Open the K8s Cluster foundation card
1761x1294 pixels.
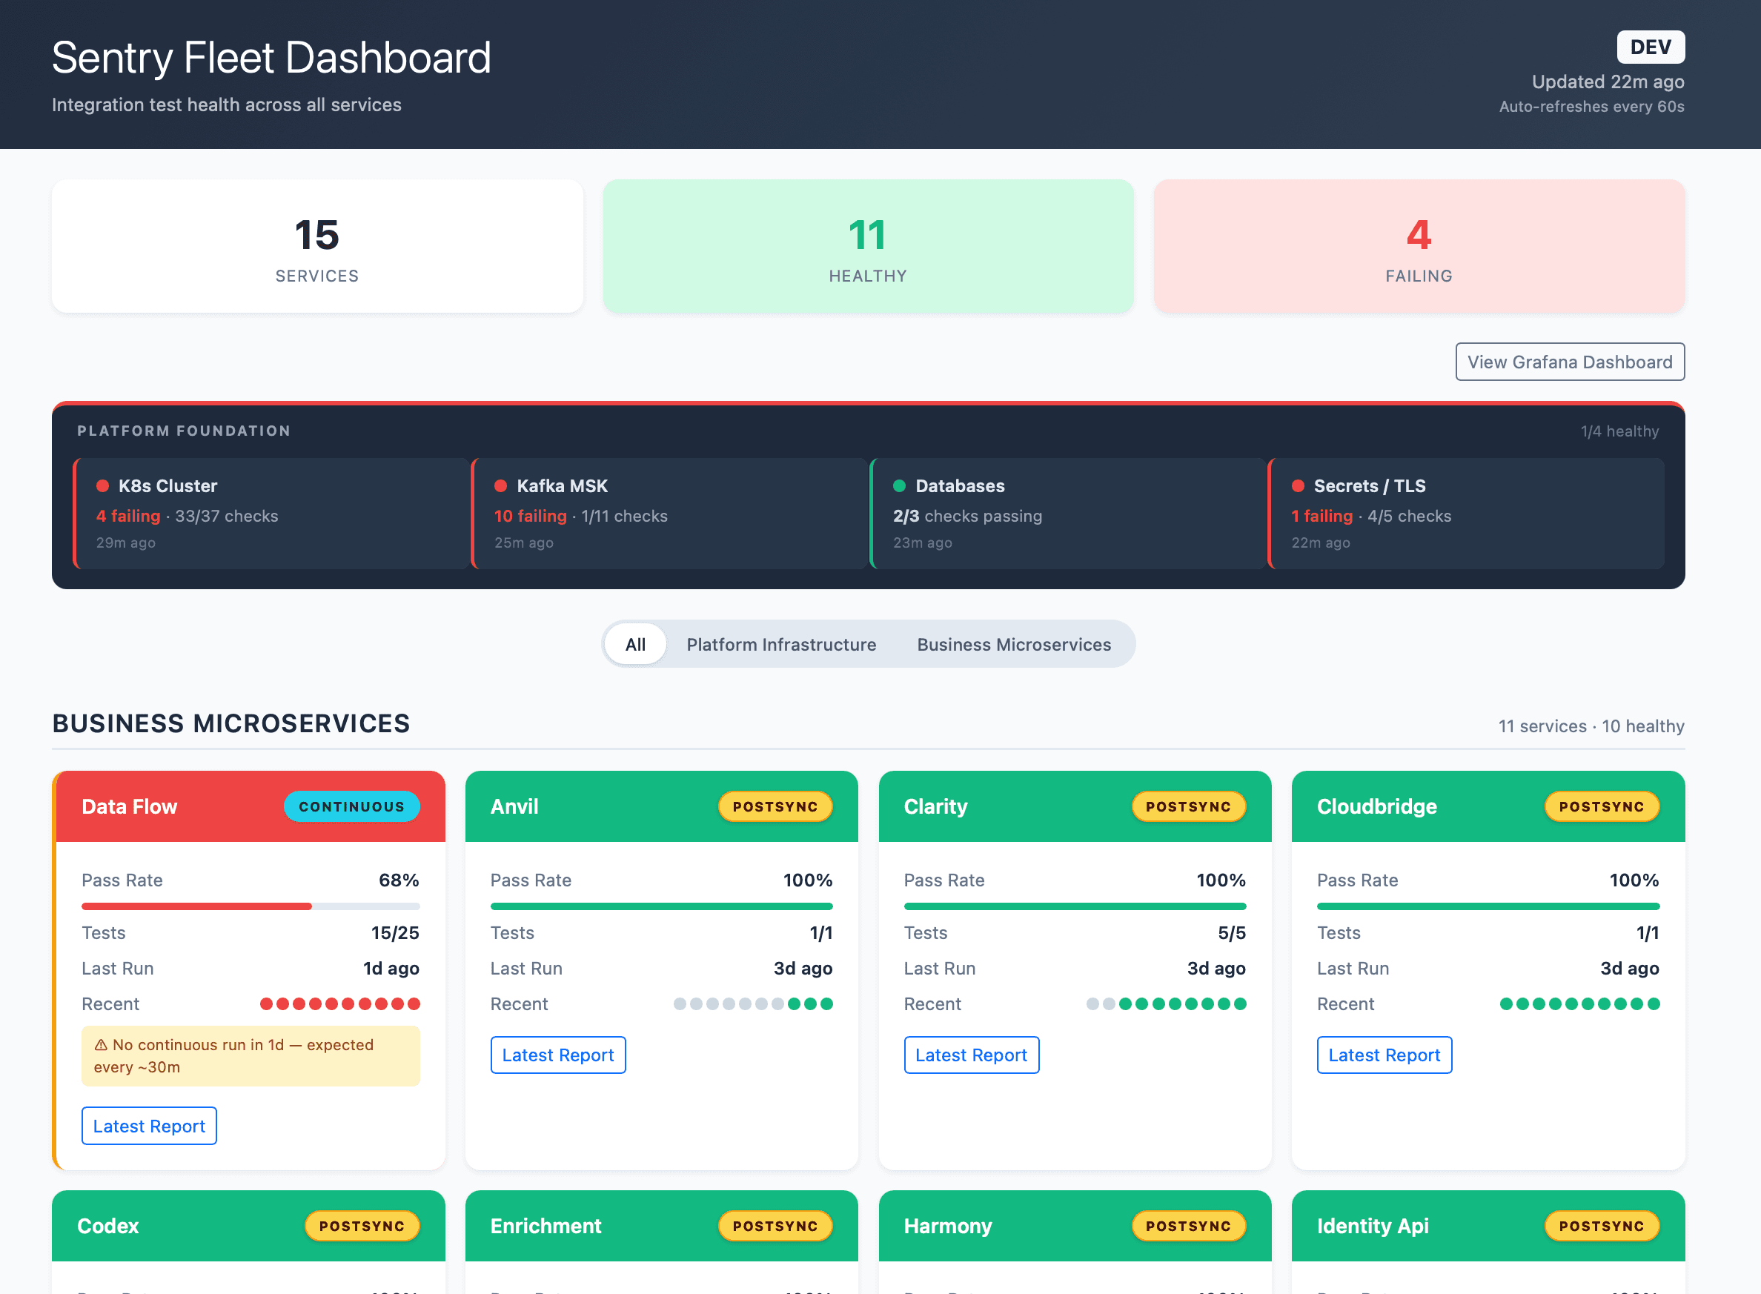(271, 513)
